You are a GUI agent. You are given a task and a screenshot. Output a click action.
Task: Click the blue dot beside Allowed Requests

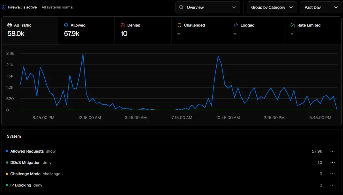tap(7, 151)
